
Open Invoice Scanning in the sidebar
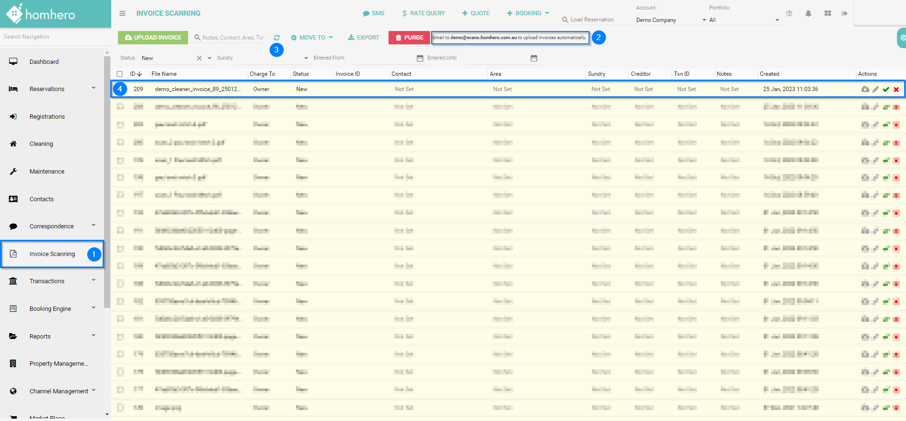coord(52,254)
